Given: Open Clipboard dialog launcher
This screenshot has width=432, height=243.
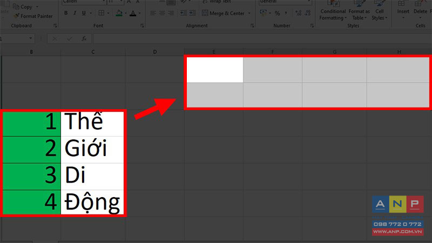Looking at the screenshot, I should click(55, 25).
